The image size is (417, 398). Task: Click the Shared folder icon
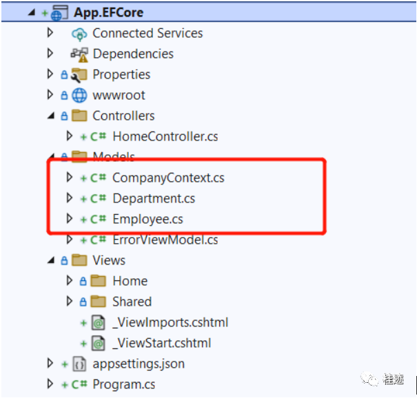tap(98, 302)
